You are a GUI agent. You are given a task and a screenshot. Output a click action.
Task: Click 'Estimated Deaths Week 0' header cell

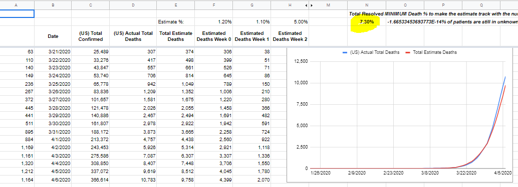click(x=214, y=36)
